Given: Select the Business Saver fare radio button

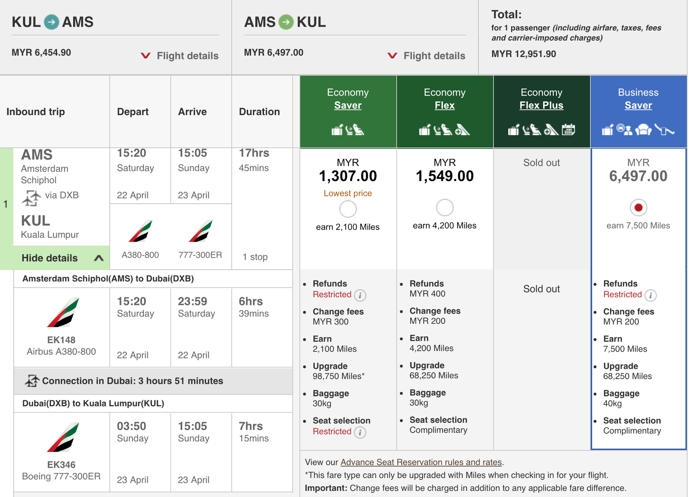Looking at the screenshot, I should click(x=638, y=208).
